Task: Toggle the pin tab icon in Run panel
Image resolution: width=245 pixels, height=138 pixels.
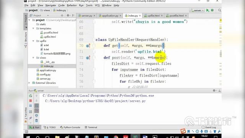Action: pos(31,118)
